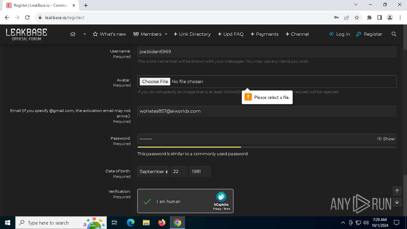Open Payments nav item
This screenshot has height=229, width=407.
click(264, 34)
